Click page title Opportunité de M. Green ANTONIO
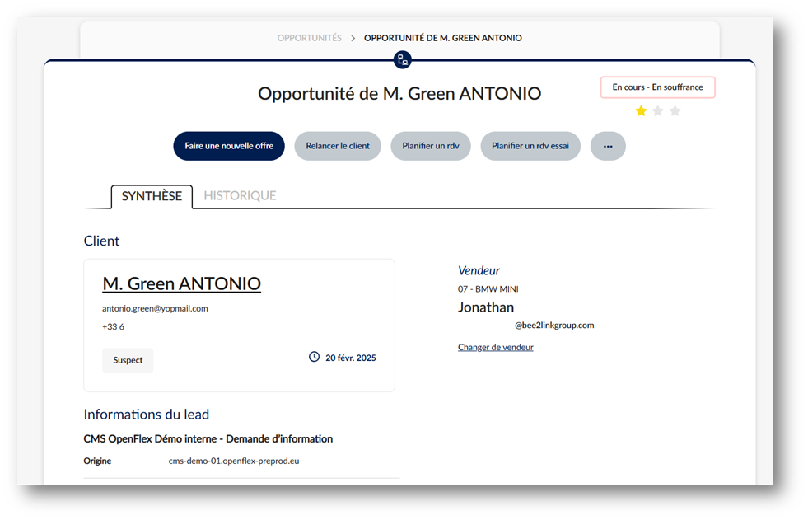 coord(399,94)
